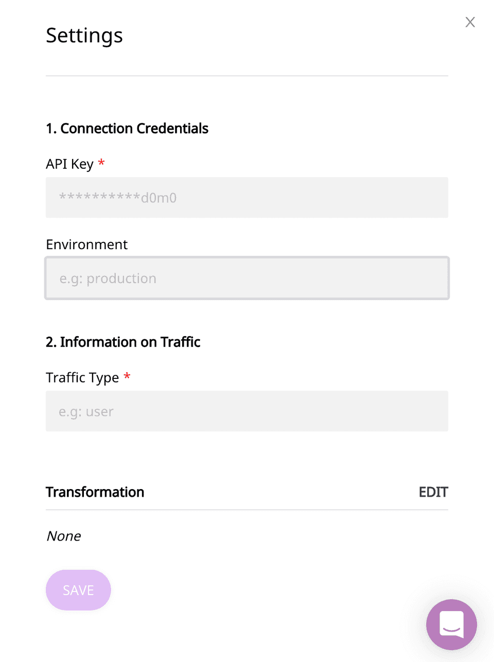The image size is (494, 662).
Task: Close the Settings panel with the X
Action: pyautogui.click(x=470, y=22)
